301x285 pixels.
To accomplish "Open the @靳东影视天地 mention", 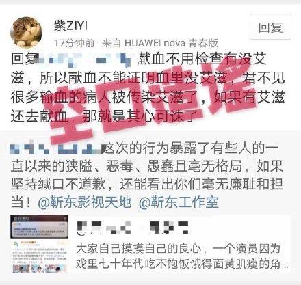I will 85,202.
